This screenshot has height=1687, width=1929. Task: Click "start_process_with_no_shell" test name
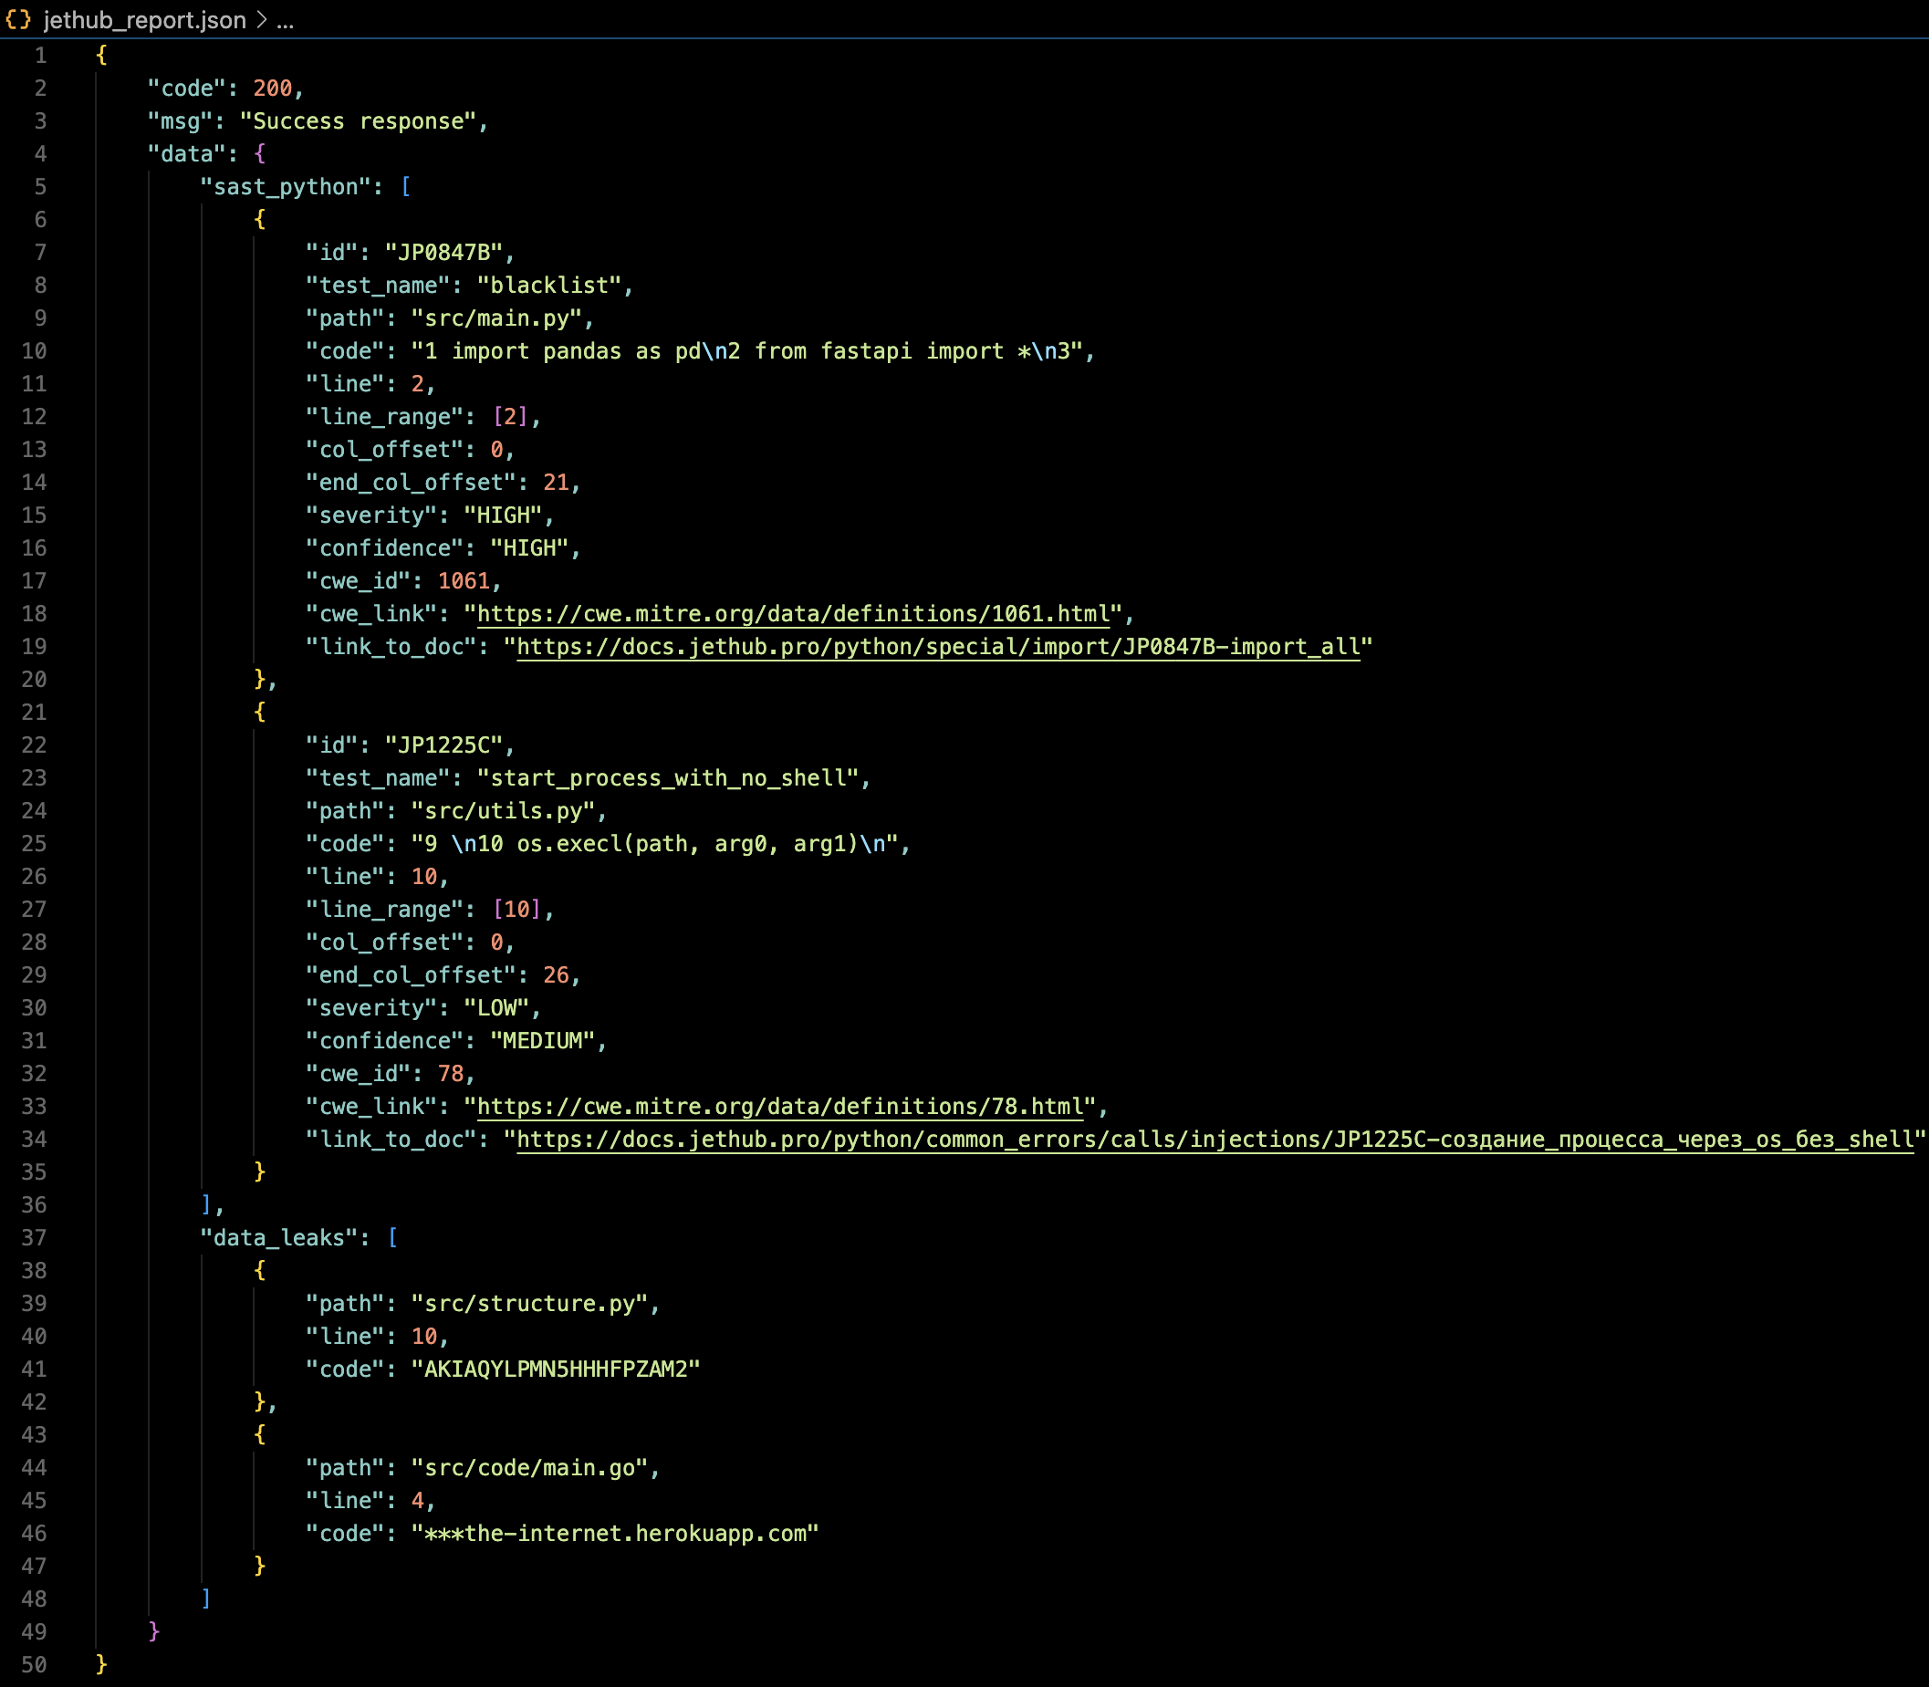click(667, 778)
